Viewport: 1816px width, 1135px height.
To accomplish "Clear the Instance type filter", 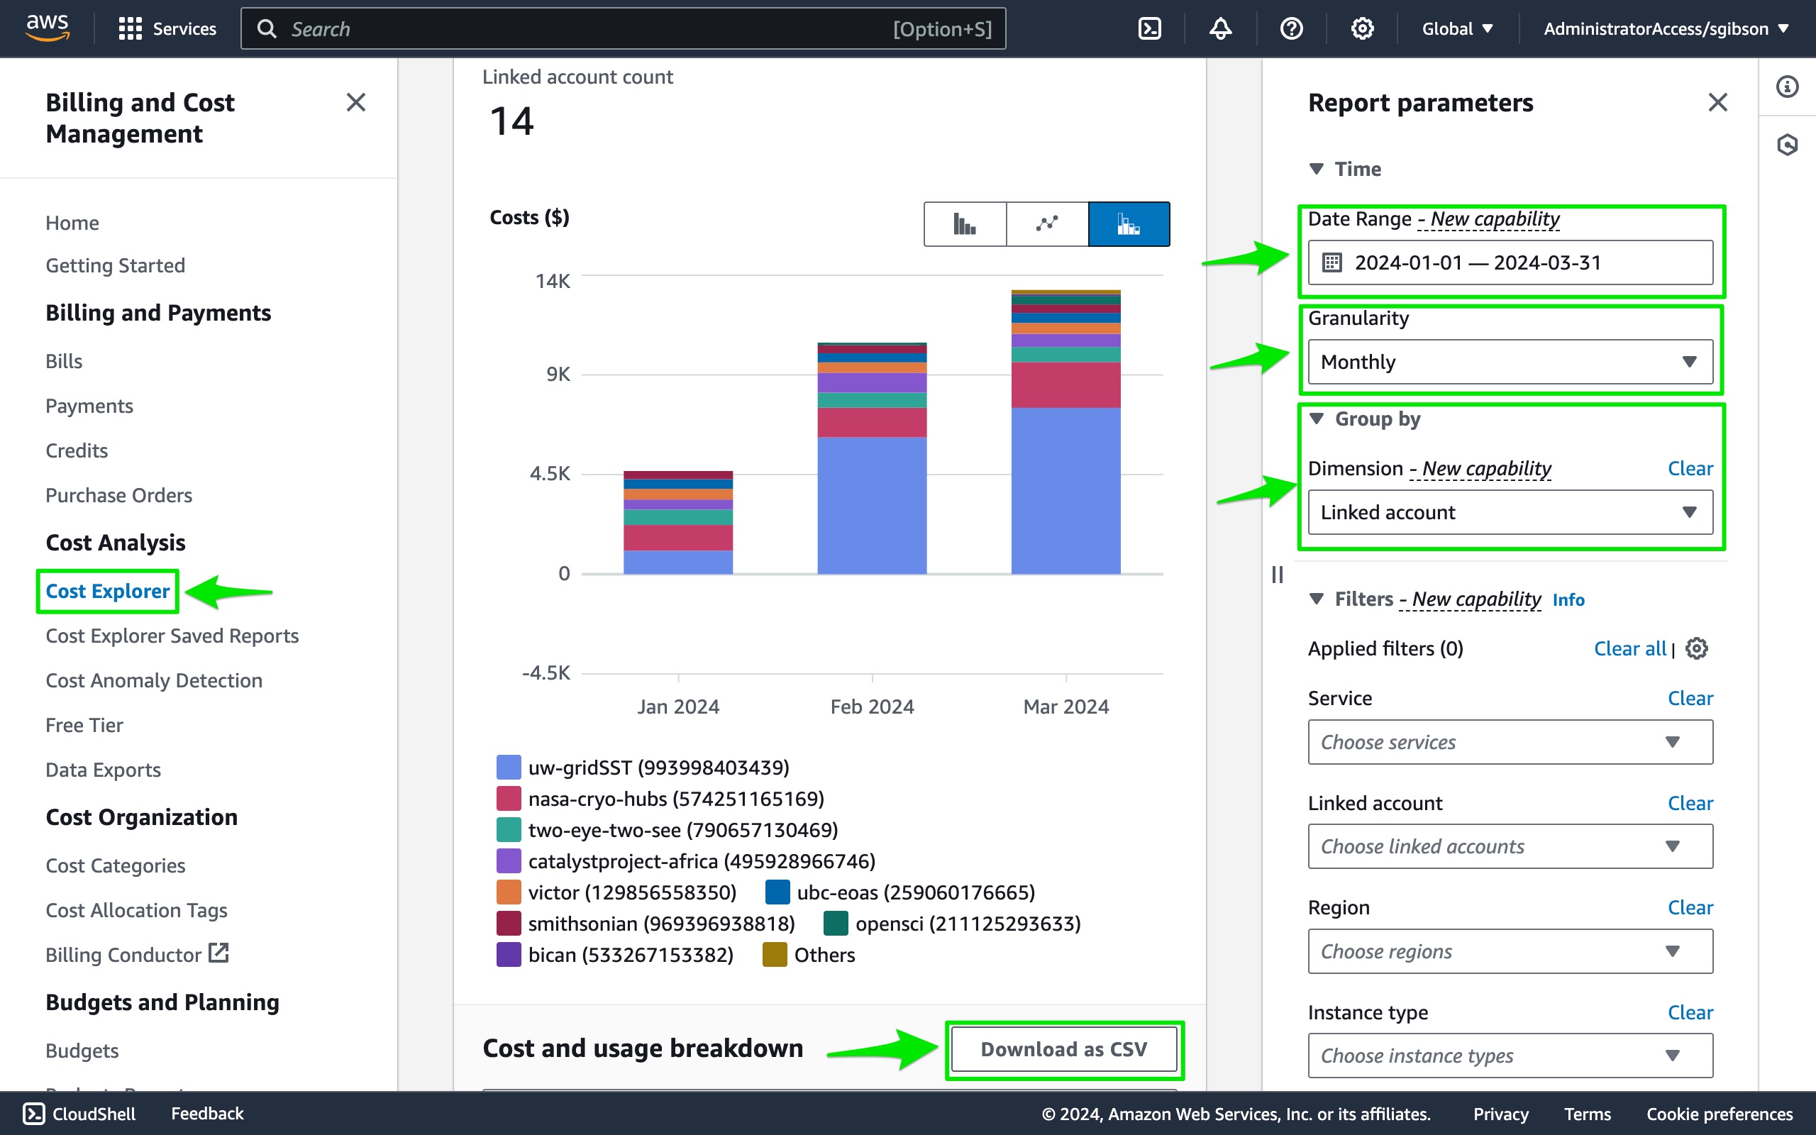I will [x=1690, y=1013].
